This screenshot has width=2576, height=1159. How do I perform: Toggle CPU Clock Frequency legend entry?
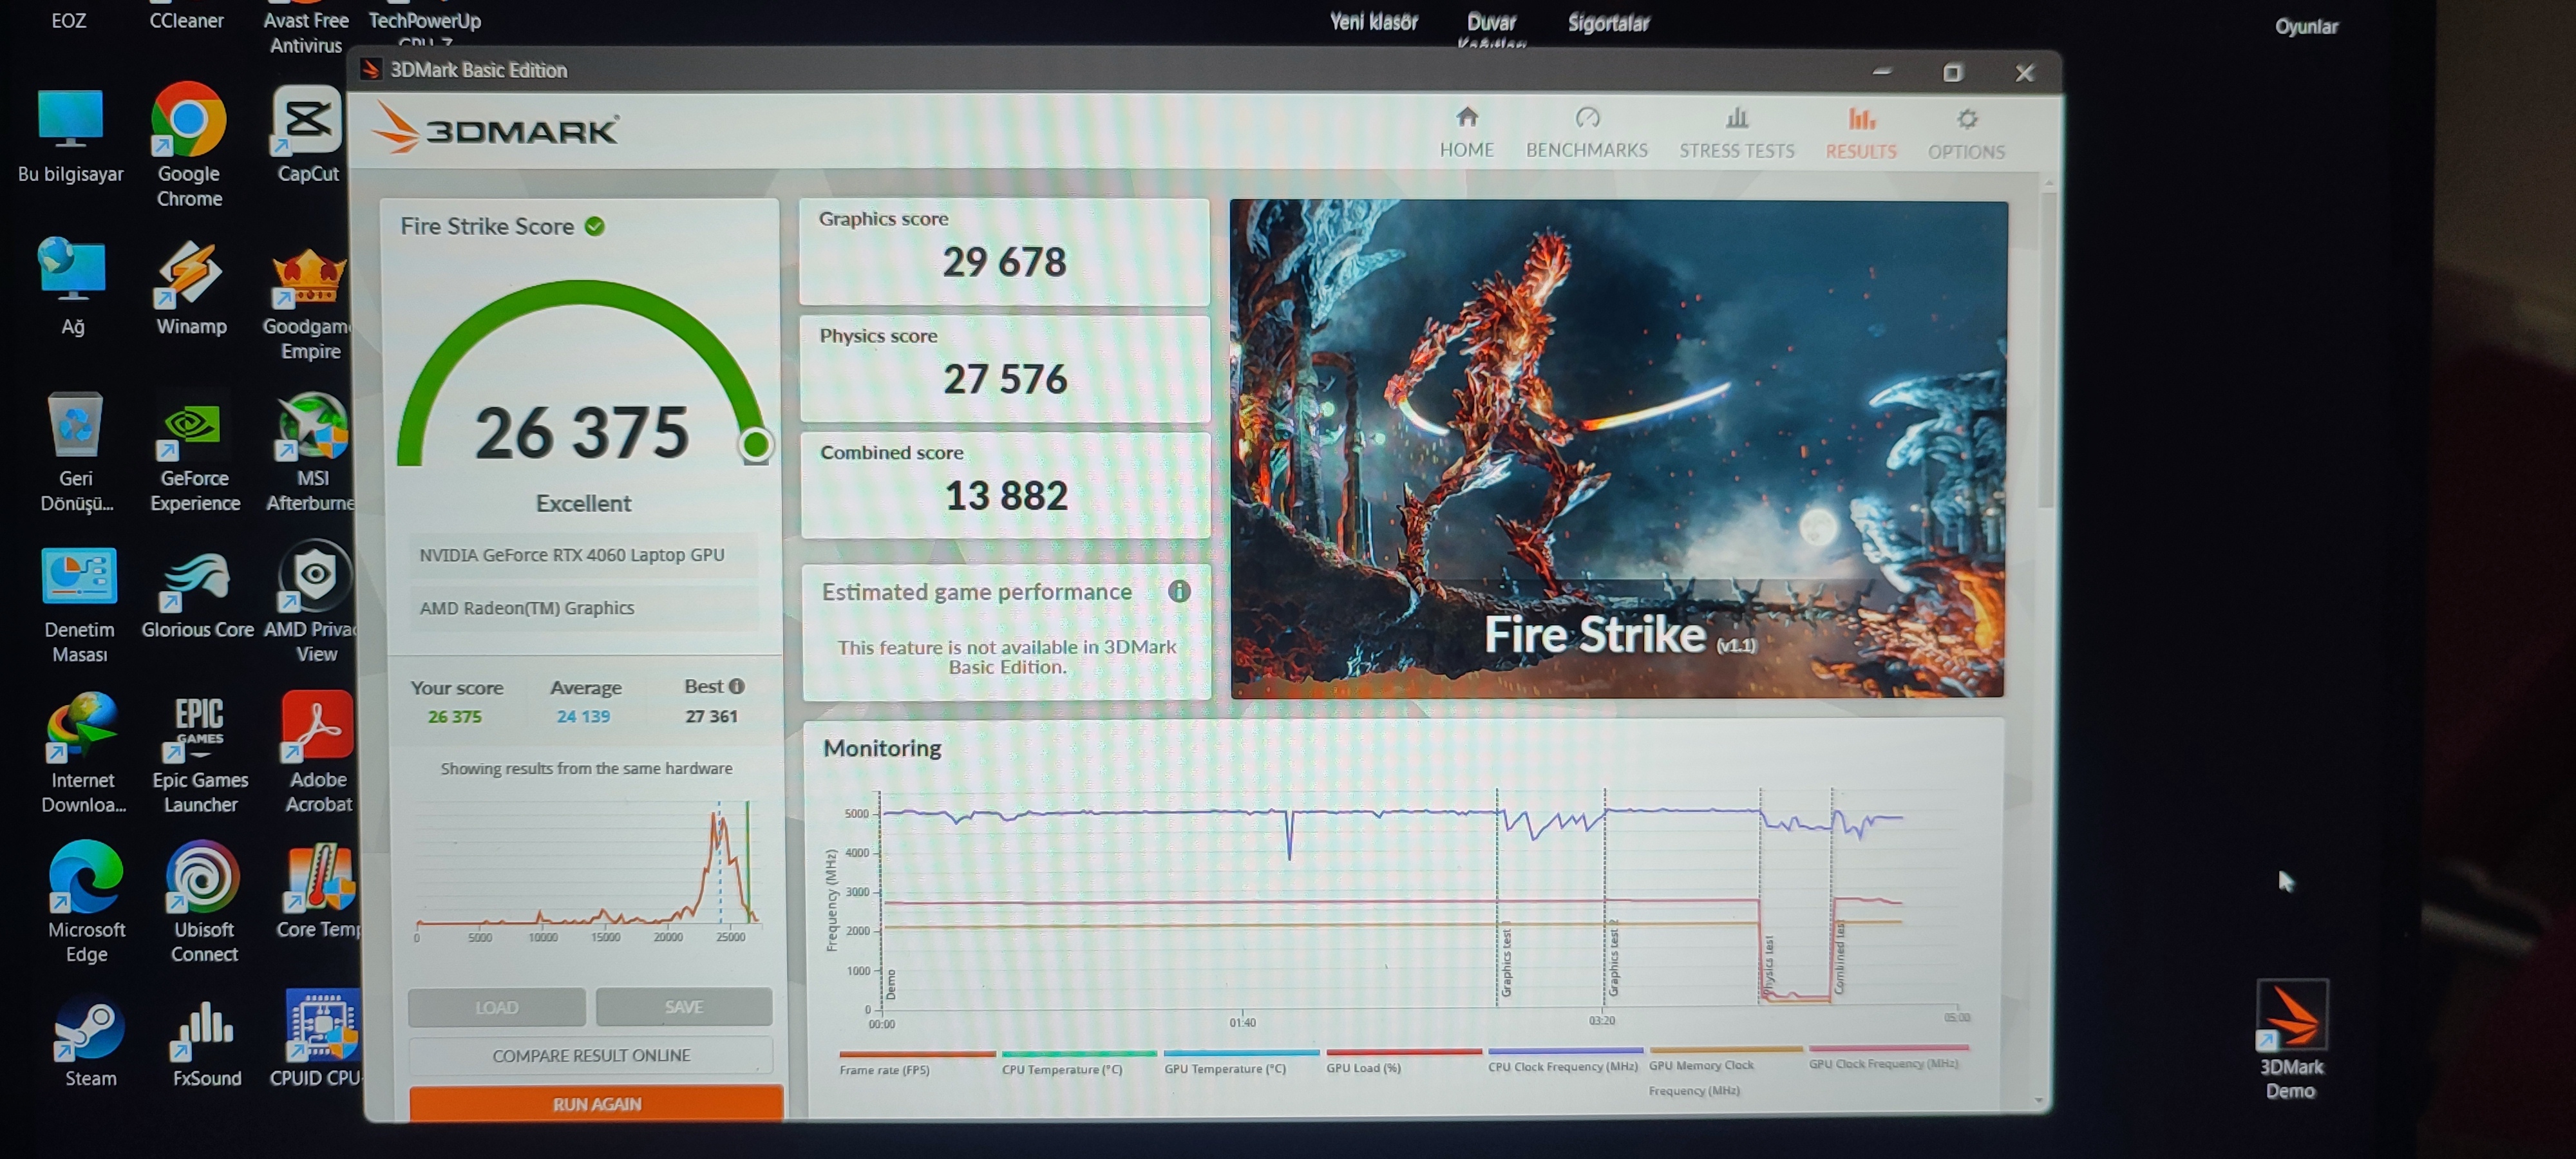click(1562, 1066)
